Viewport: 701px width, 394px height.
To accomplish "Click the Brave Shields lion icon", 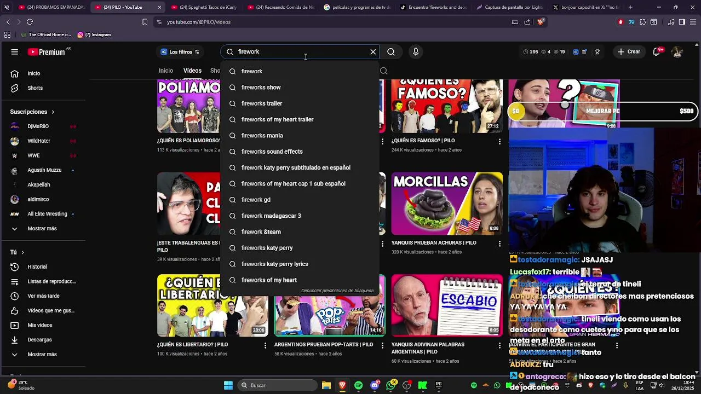I will tap(541, 22).
